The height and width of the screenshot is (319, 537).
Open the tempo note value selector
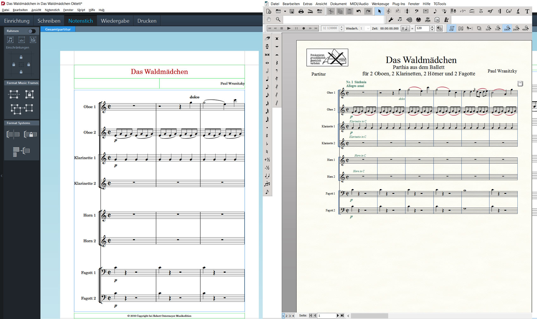tap(405, 28)
